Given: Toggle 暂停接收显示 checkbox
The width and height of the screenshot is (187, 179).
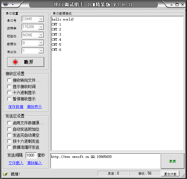Looking at the screenshot, I should pos(9,99).
